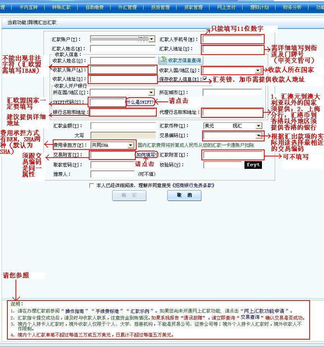Viewport: 324px width, 347px height.
Task: Open the 自助缴费 menu
Action: click(94, 7)
